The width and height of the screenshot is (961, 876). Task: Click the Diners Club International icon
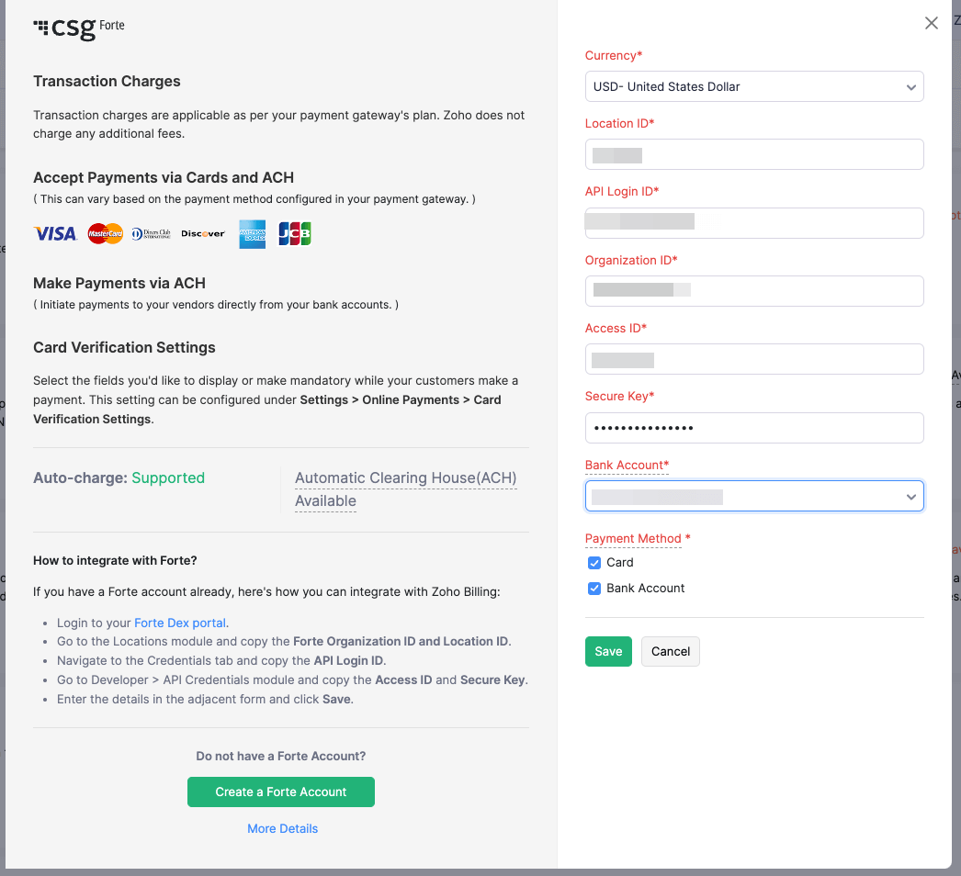152,234
